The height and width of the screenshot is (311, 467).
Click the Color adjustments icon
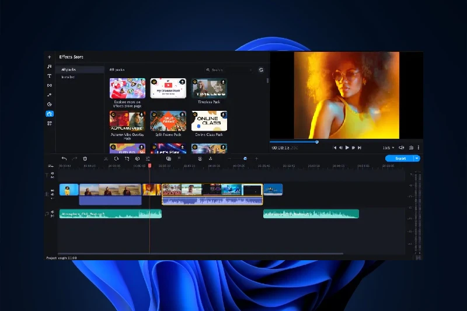tap(137, 159)
